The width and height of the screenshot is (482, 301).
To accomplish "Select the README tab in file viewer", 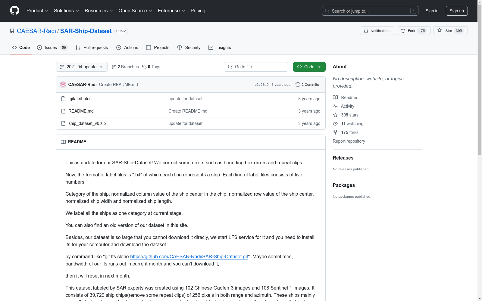I will tap(74, 142).
